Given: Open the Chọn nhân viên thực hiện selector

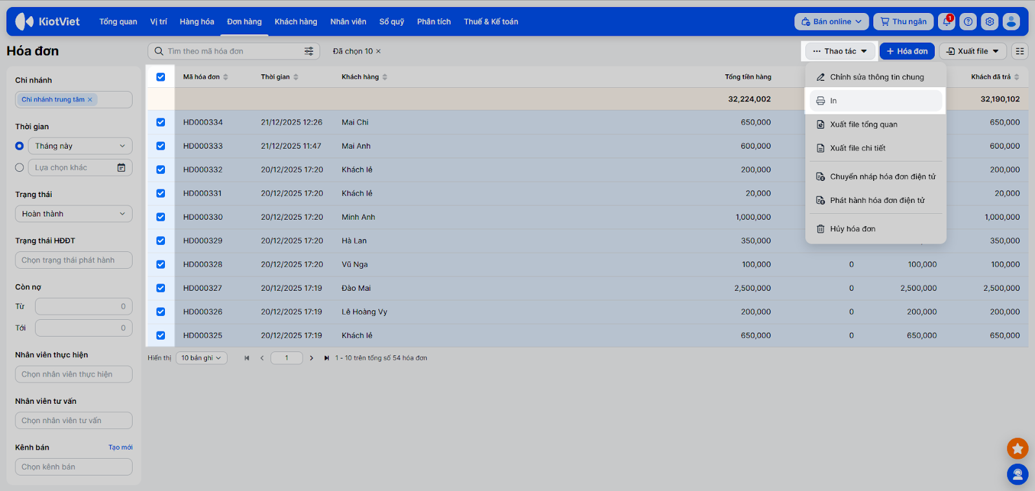Looking at the screenshot, I should click(74, 374).
